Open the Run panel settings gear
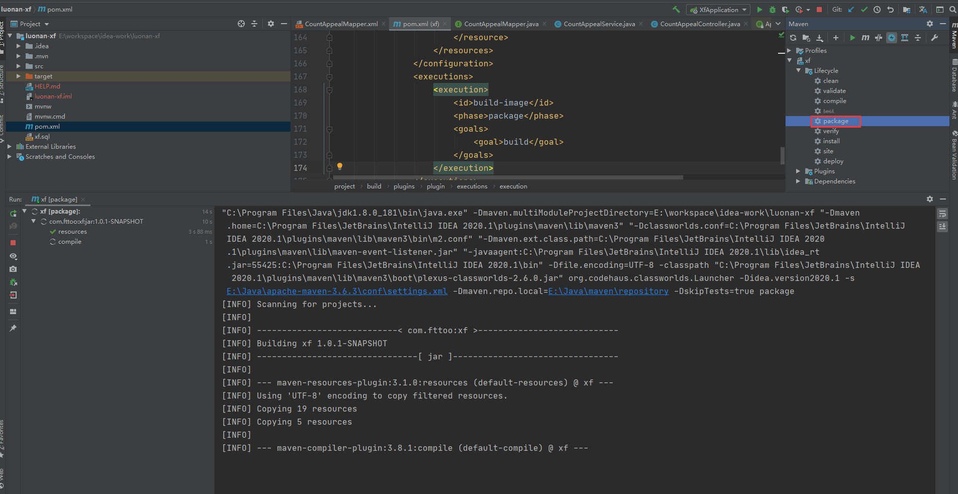Image resolution: width=958 pixels, height=494 pixels. 930,199
